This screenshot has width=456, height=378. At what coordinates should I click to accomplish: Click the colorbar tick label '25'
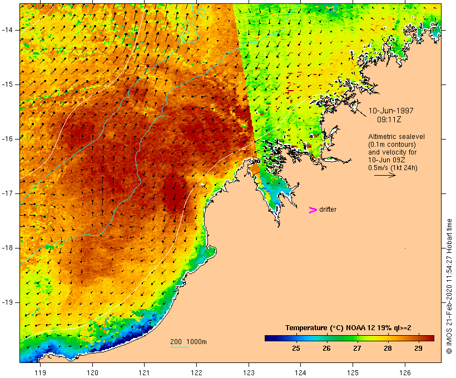296,349
